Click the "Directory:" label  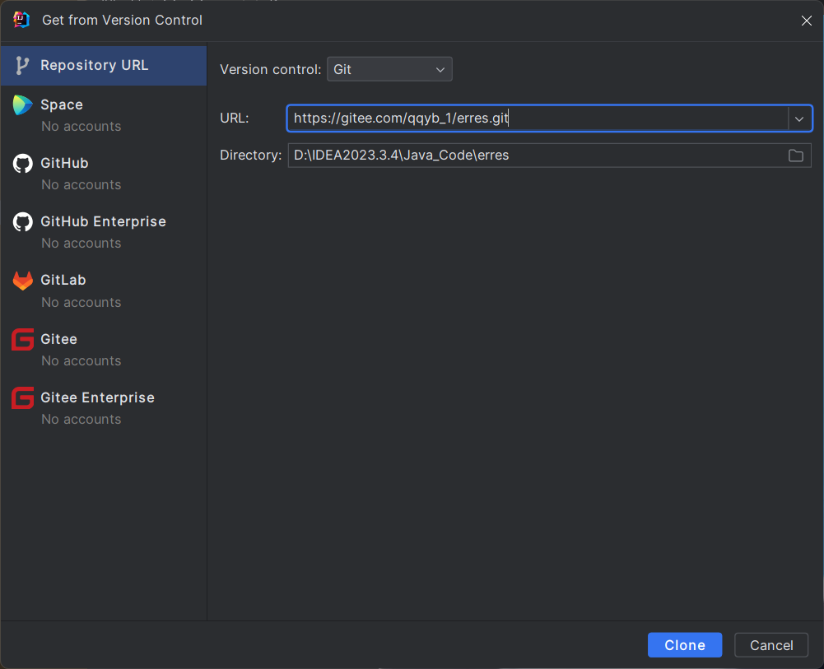[x=251, y=156]
